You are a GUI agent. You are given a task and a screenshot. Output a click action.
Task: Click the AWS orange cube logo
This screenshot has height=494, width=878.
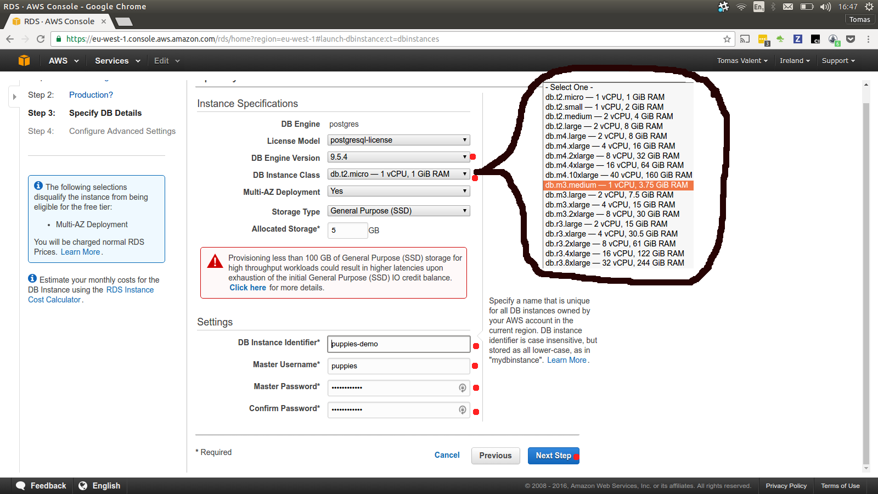point(24,60)
